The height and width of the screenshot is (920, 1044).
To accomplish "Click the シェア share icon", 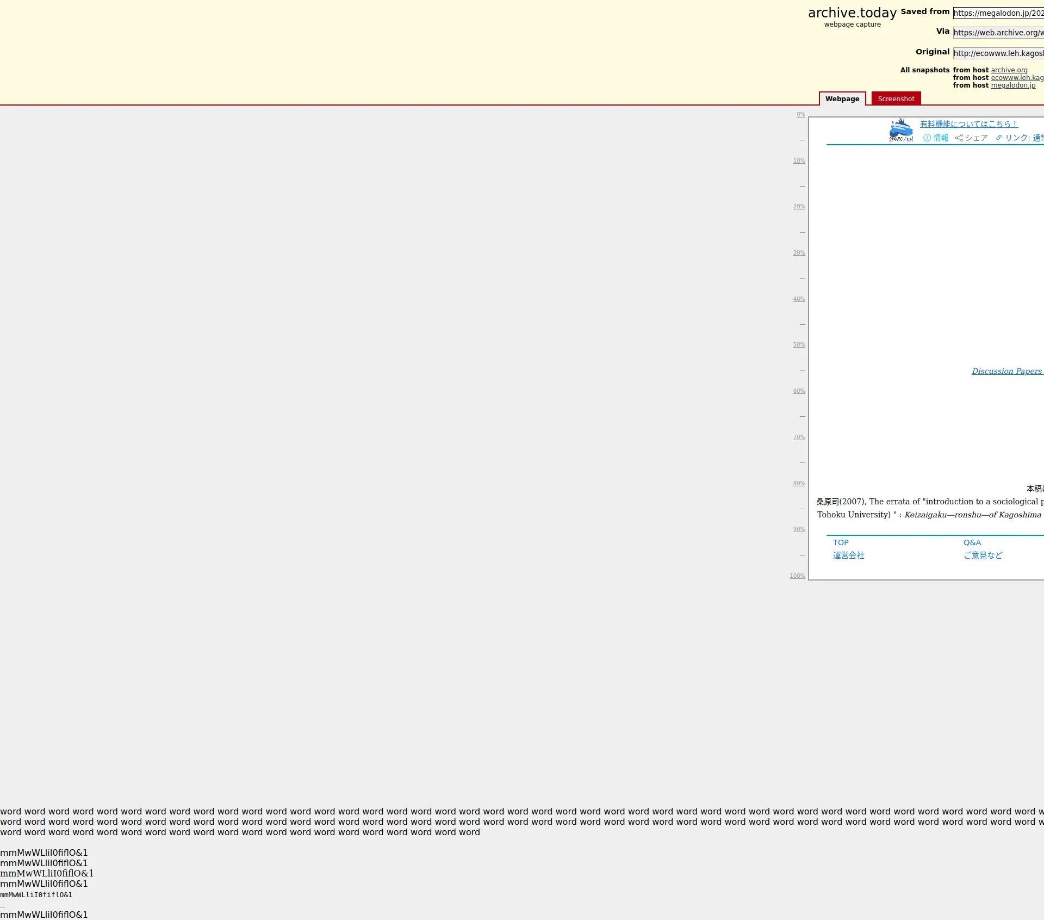I will point(959,138).
